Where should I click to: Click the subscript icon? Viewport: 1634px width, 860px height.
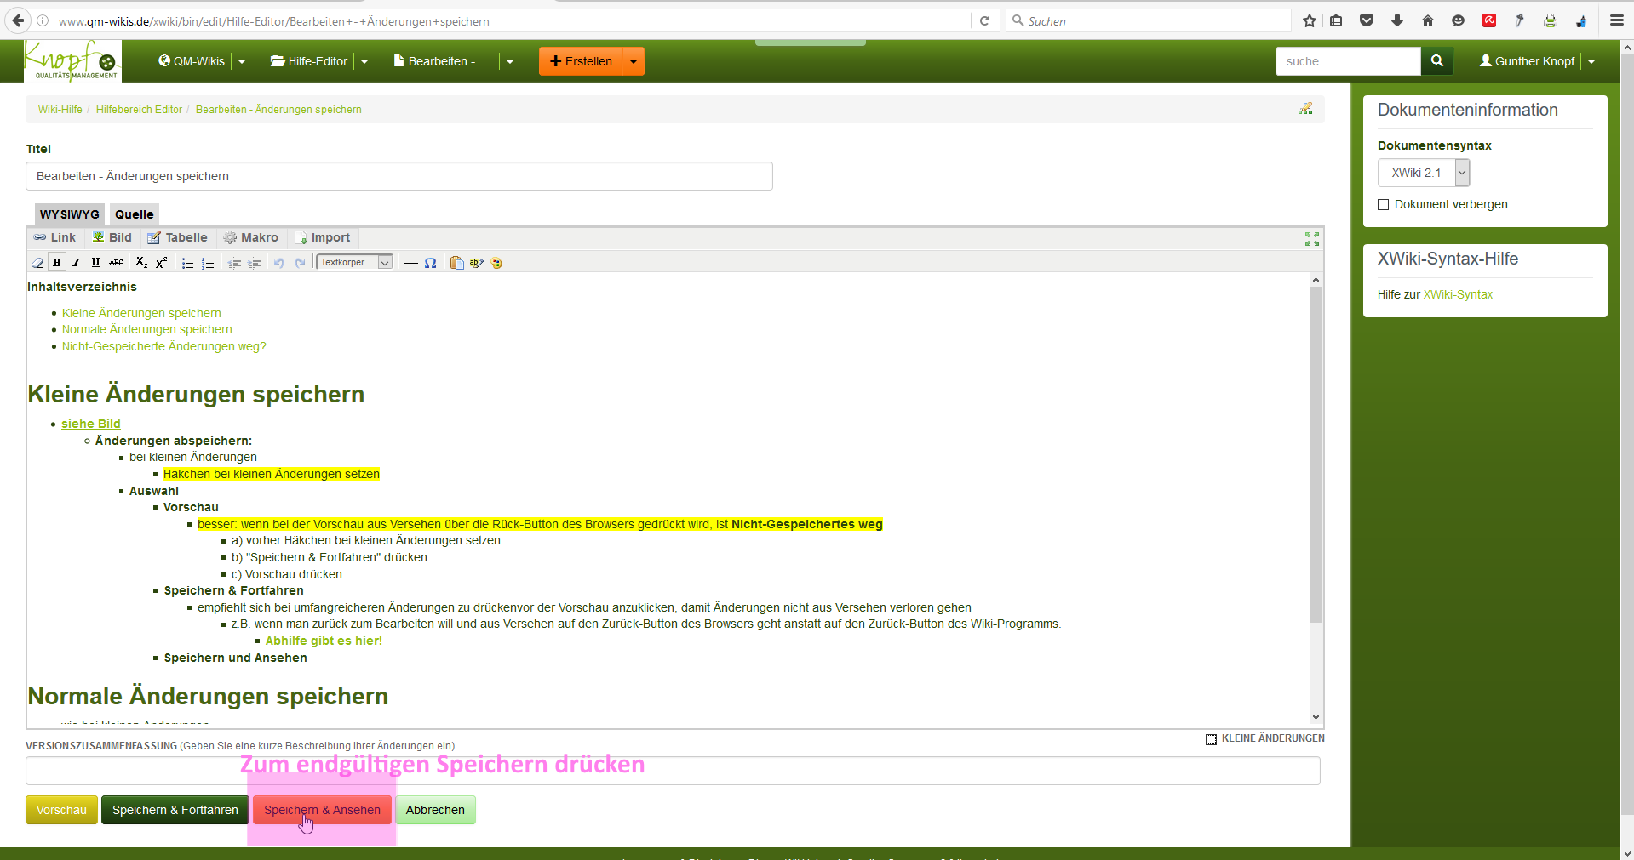tap(141, 263)
